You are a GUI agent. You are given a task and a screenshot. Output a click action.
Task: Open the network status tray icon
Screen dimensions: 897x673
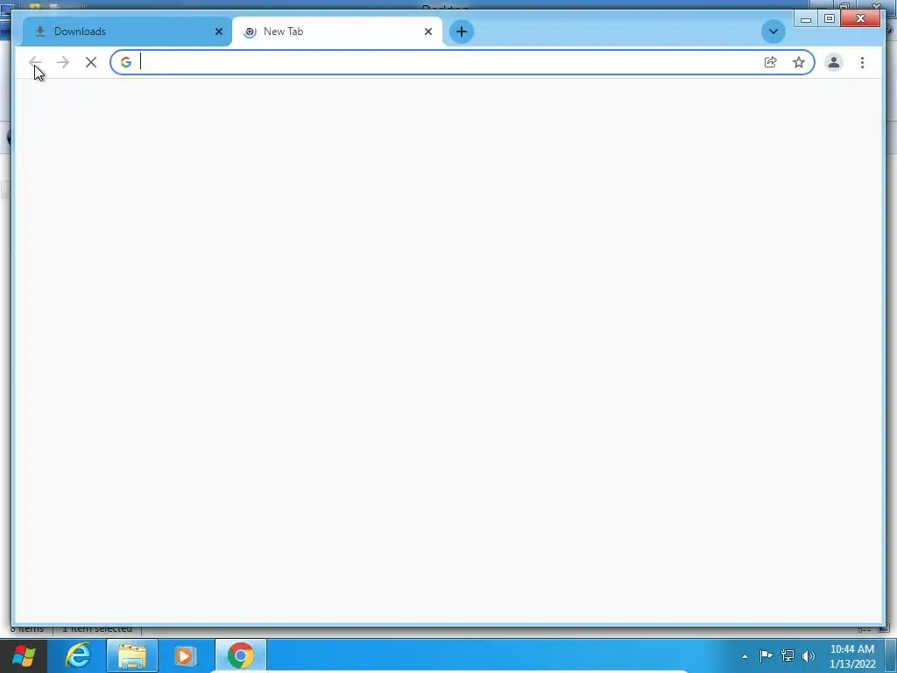coord(788,655)
